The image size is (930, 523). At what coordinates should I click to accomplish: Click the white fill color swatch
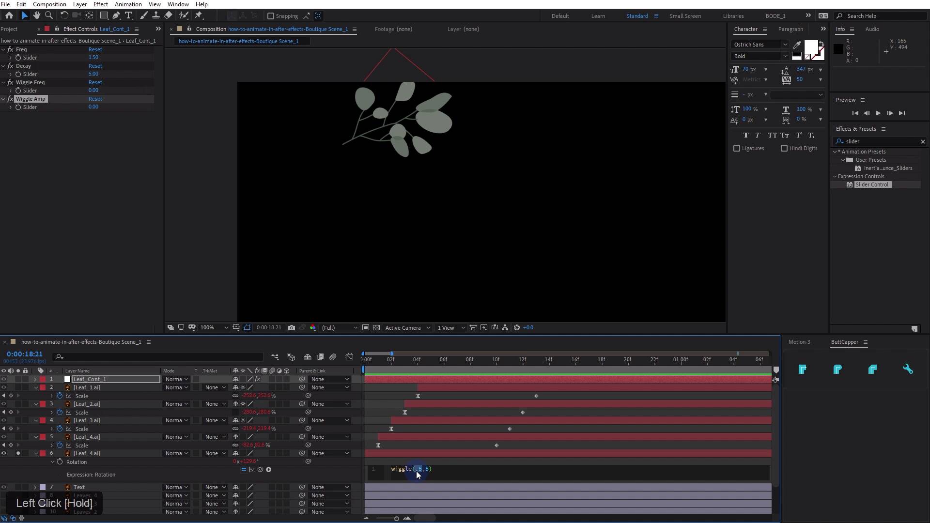(811, 47)
